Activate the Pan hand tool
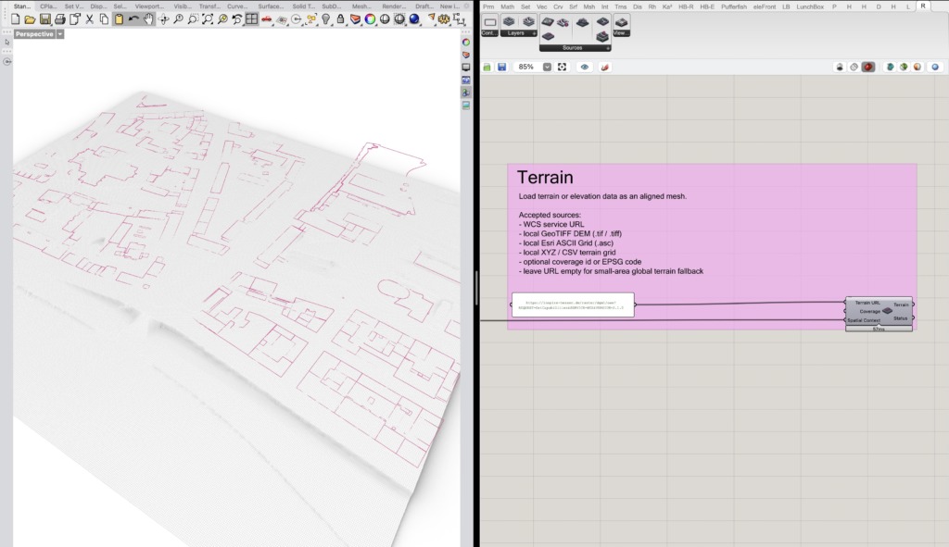Screen dimensions: 949x547 coord(149,19)
